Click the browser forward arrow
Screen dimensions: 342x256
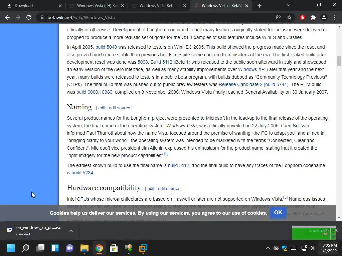click(x=18, y=17)
